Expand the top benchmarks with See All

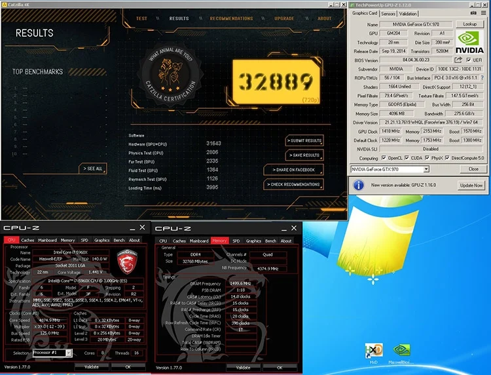click(x=93, y=168)
